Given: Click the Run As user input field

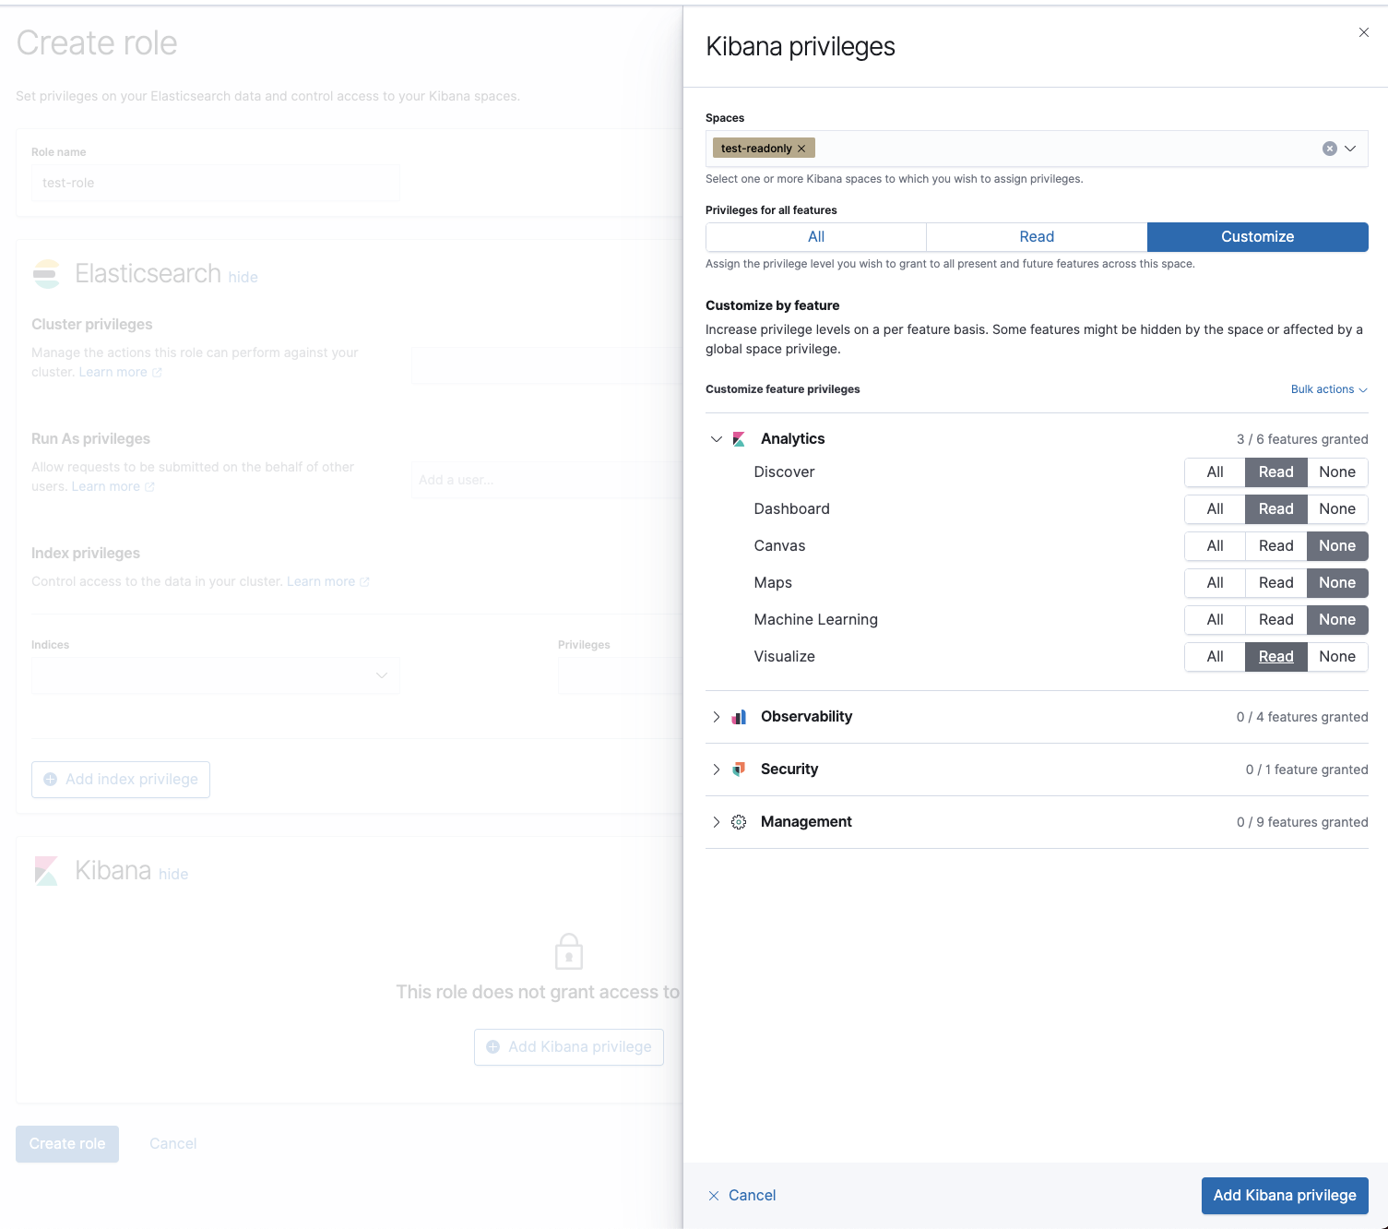Looking at the screenshot, I should (547, 480).
